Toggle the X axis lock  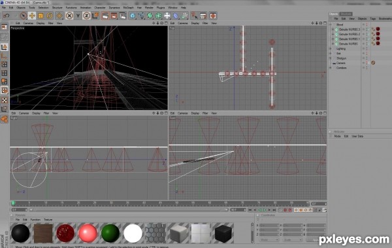coord(69,16)
